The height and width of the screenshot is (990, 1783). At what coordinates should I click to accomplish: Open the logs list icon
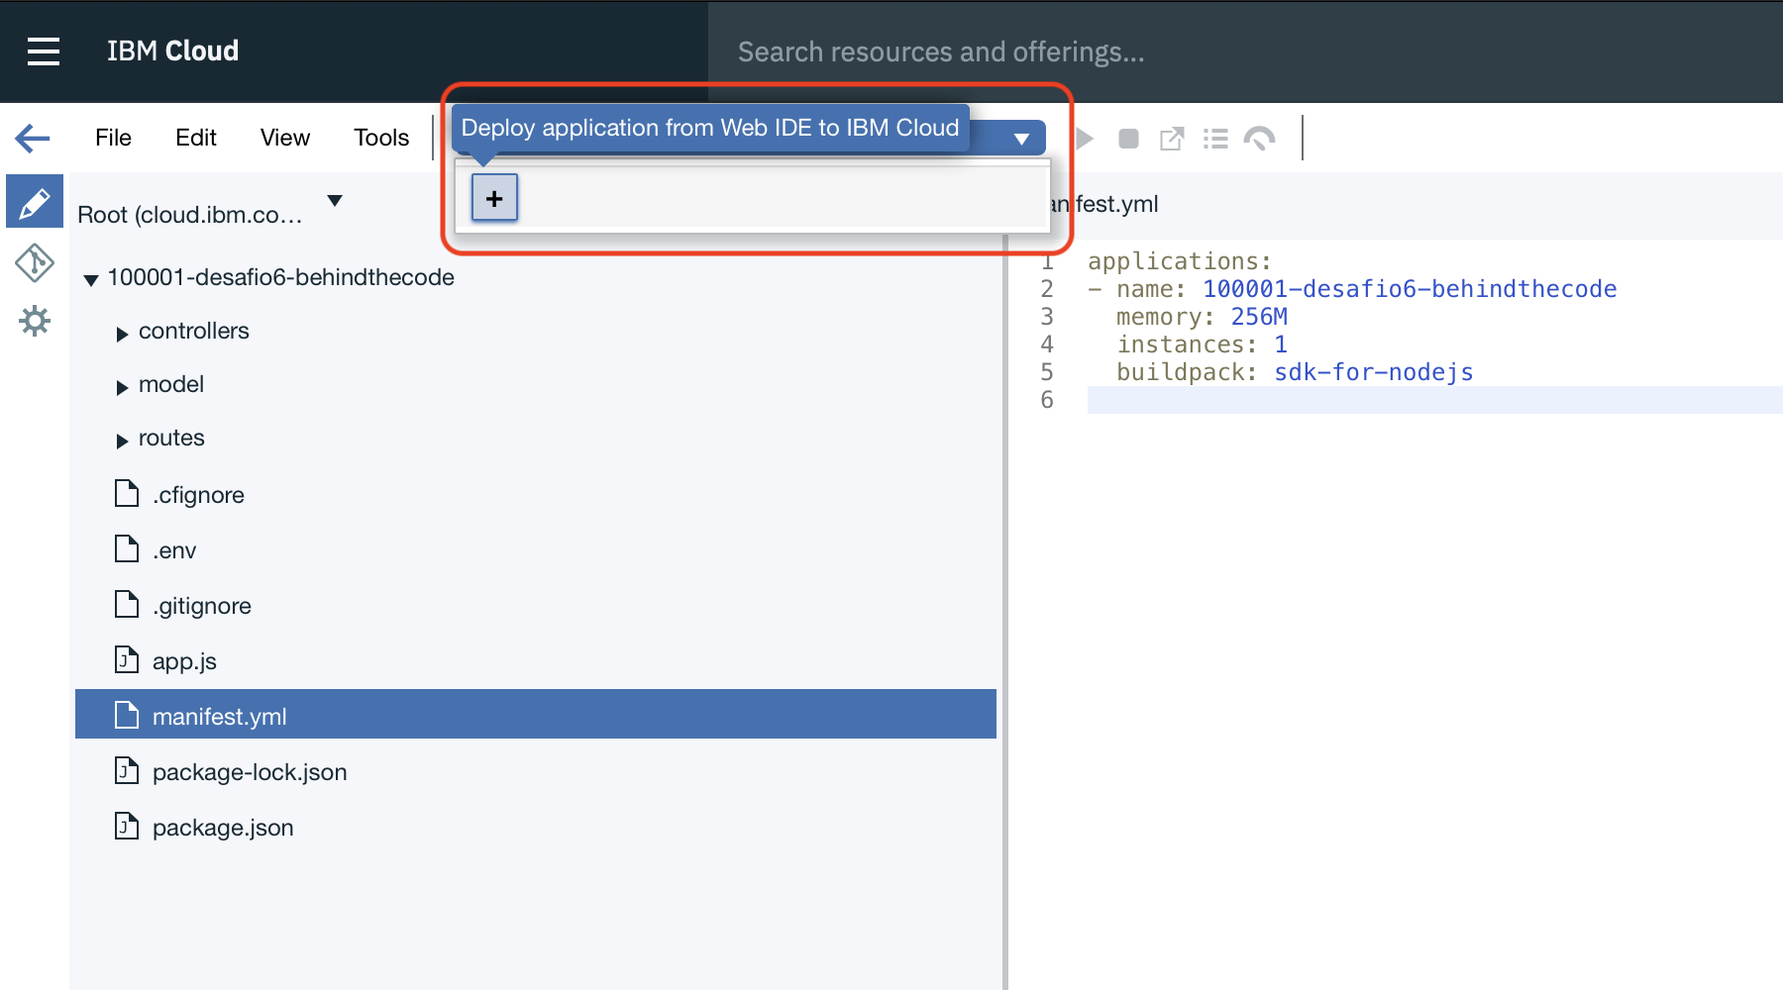pyautogui.click(x=1215, y=139)
